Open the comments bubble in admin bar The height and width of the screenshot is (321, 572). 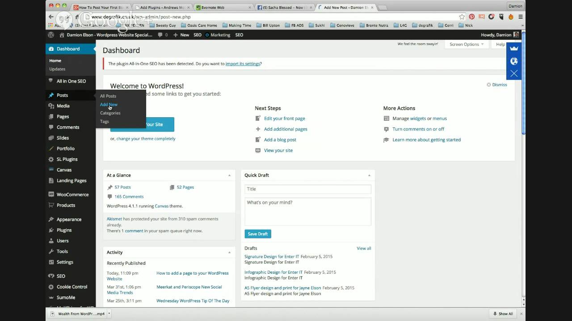(x=163, y=35)
